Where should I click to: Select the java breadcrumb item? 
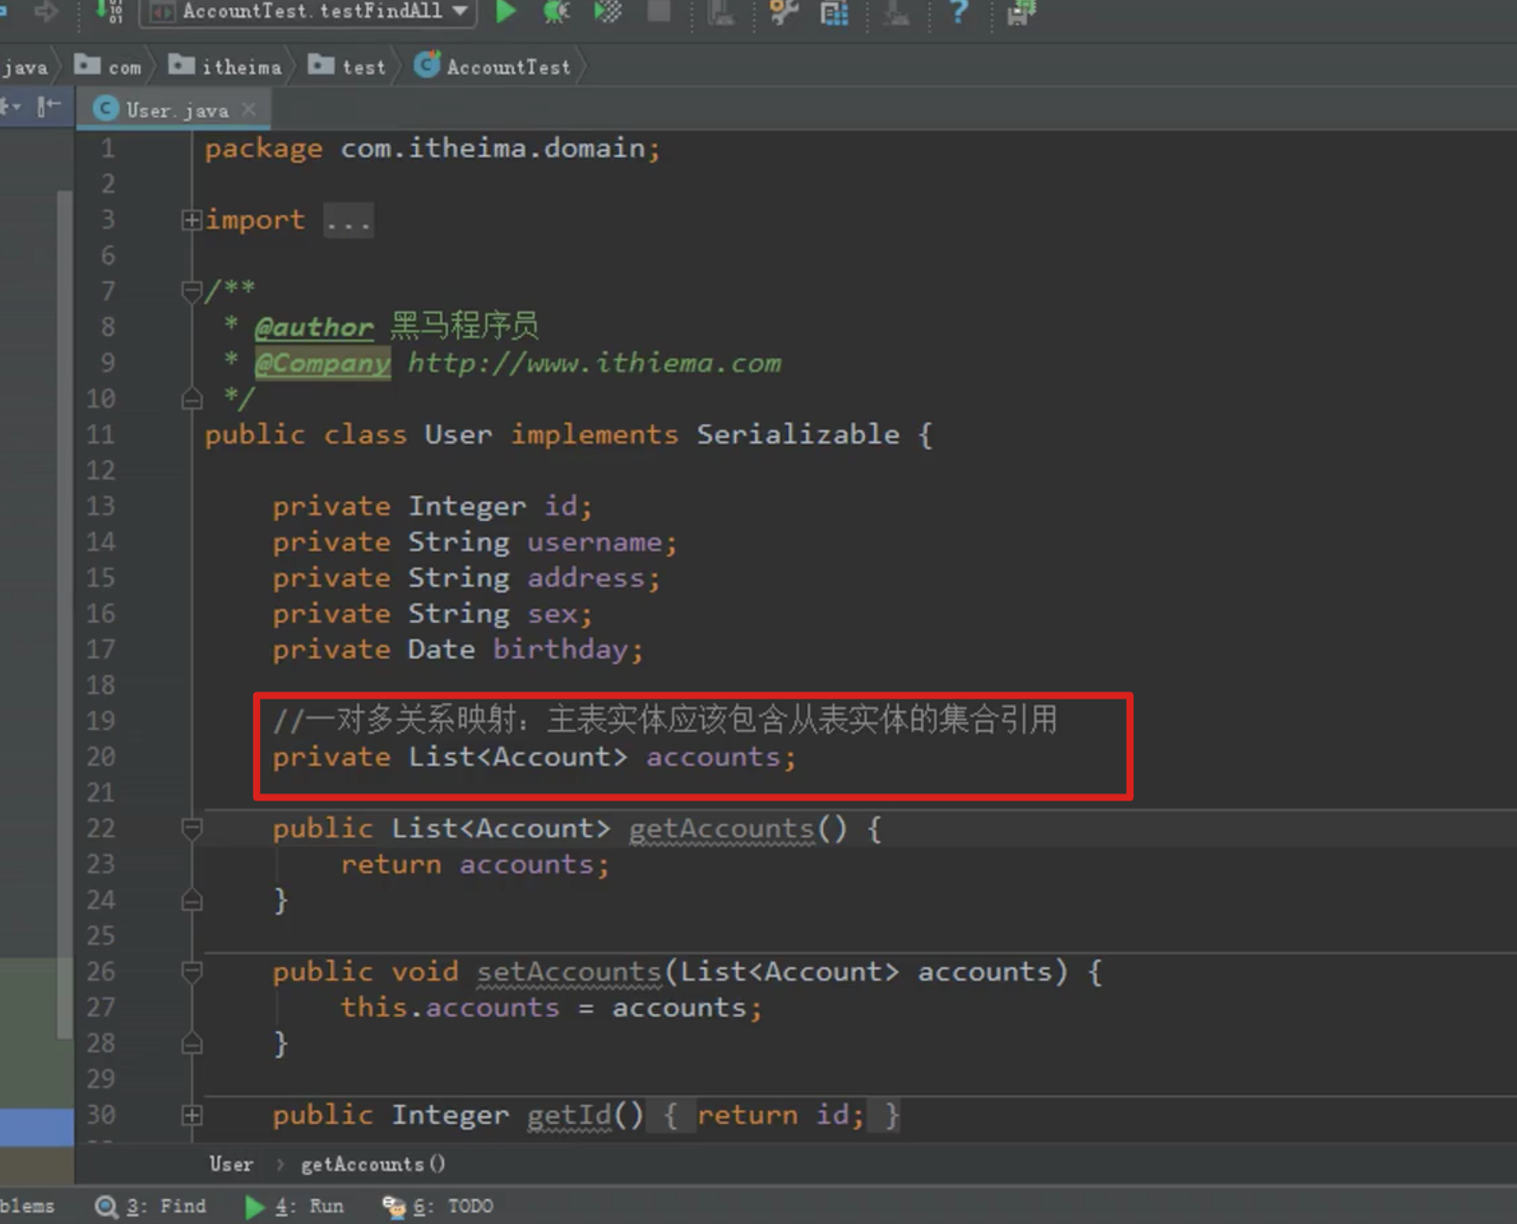[x=24, y=68]
